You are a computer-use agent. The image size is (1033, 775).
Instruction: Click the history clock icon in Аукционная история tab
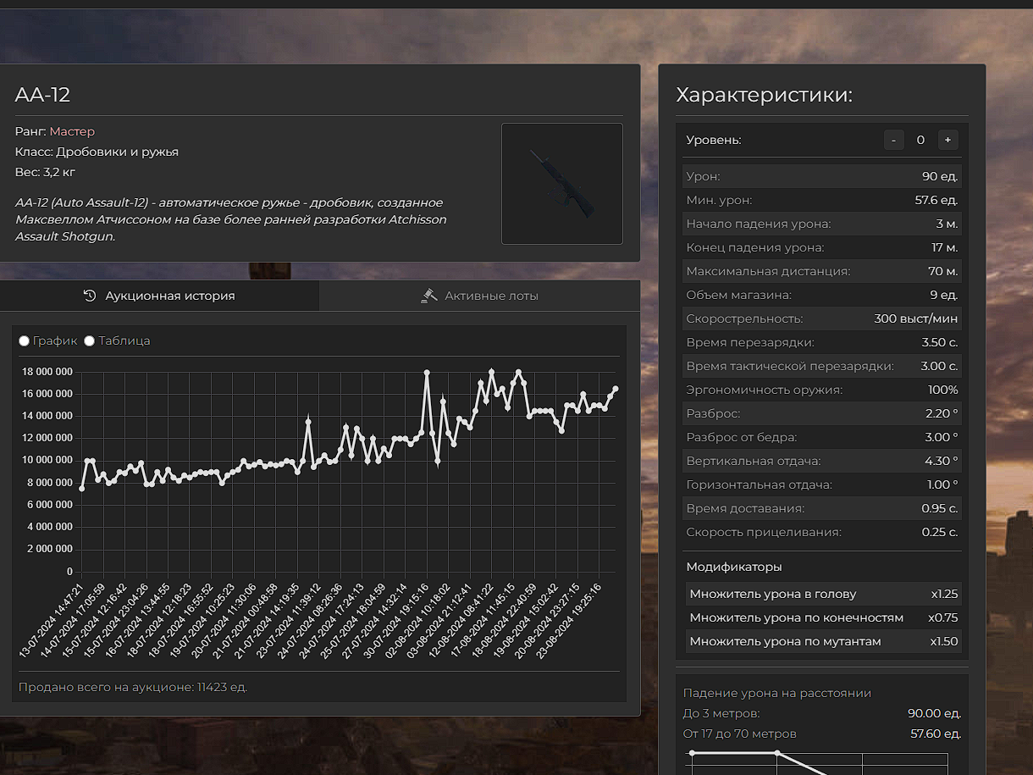tap(90, 296)
